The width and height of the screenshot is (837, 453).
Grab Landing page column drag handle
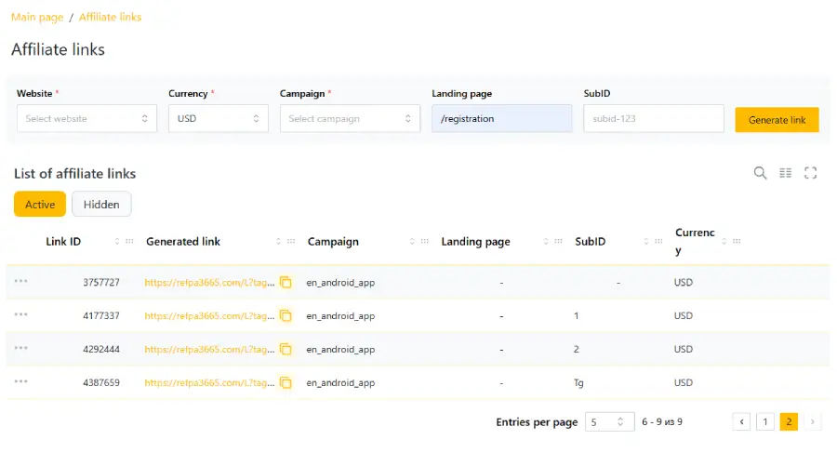coord(558,242)
